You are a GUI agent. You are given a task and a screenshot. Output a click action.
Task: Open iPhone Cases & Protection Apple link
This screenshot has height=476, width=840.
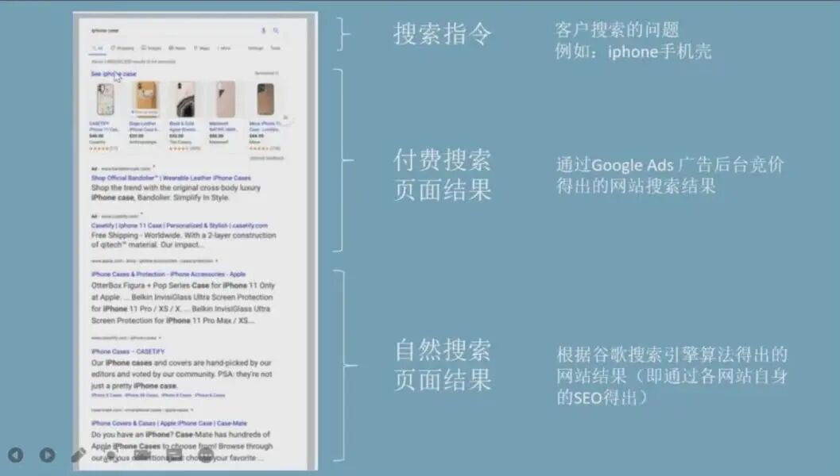coord(168,274)
